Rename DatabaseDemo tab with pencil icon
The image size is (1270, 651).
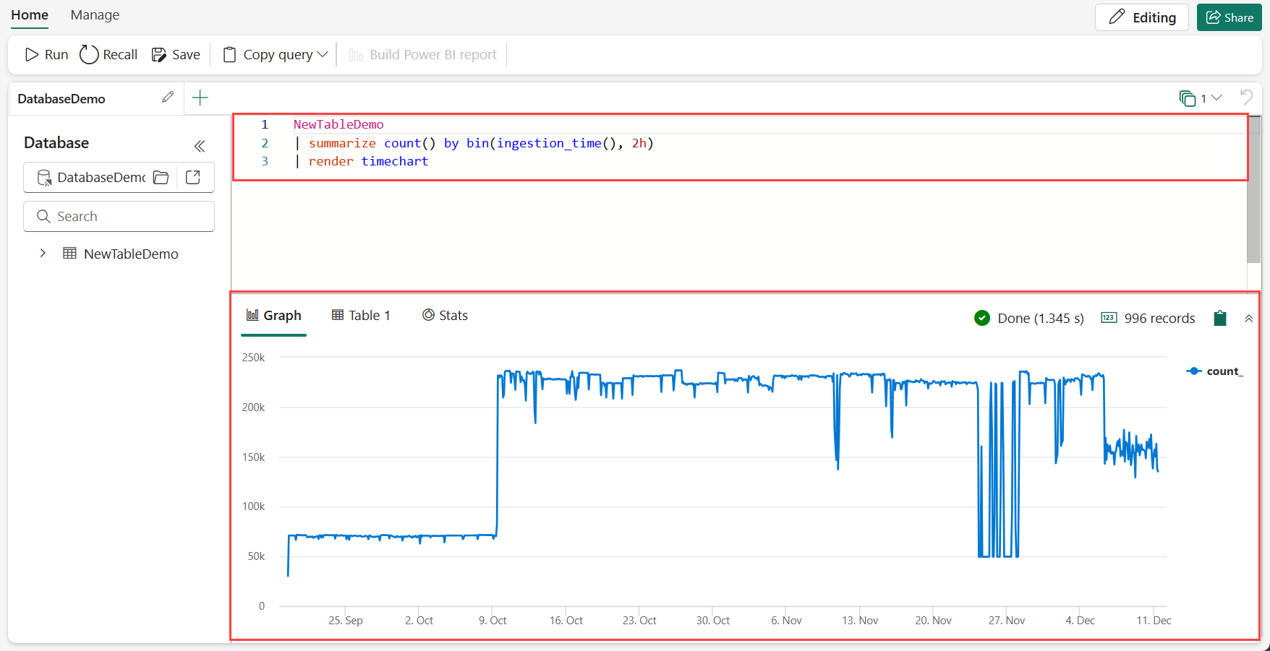click(168, 98)
